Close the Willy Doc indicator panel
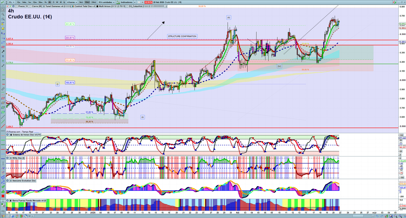Image resolution: width=406 pixels, height=218 pixels. (8, 158)
